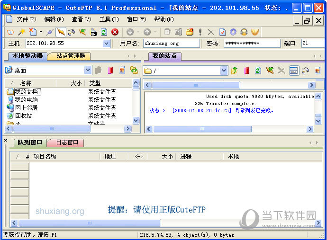Click the Download arrow button

tap(130, 32)
